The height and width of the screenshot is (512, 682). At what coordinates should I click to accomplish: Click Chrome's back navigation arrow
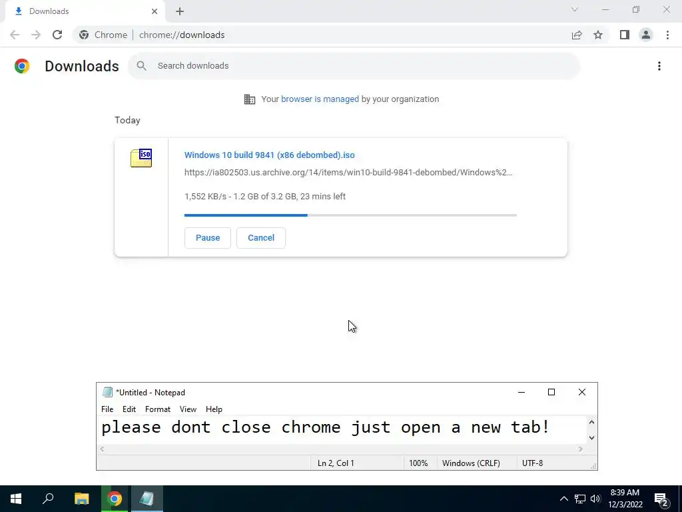coord(15,35)
